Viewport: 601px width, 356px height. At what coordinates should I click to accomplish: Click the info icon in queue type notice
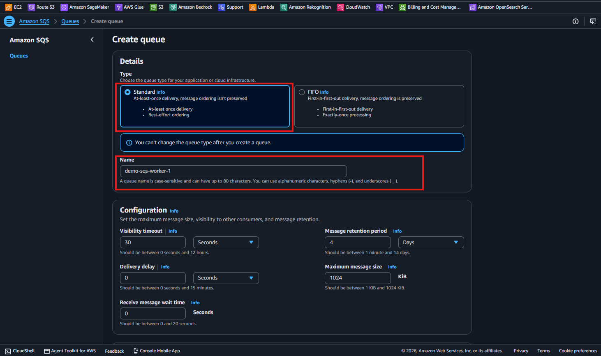click(x=129, y=143)
